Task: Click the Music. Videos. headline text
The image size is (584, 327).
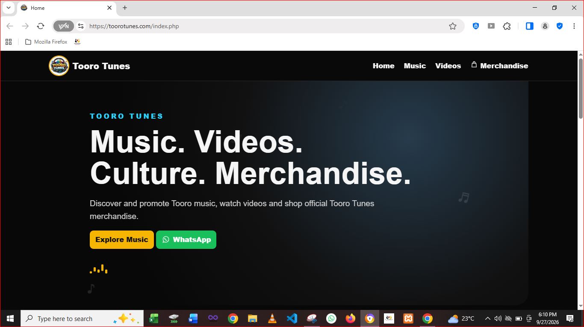Action: (197, 141)
